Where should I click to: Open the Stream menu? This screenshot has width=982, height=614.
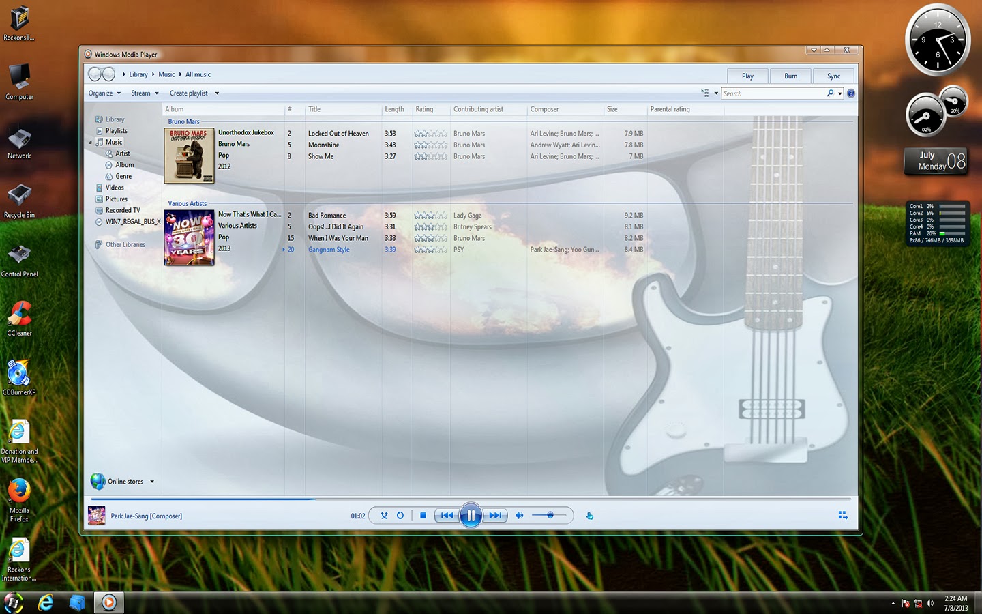145,93
